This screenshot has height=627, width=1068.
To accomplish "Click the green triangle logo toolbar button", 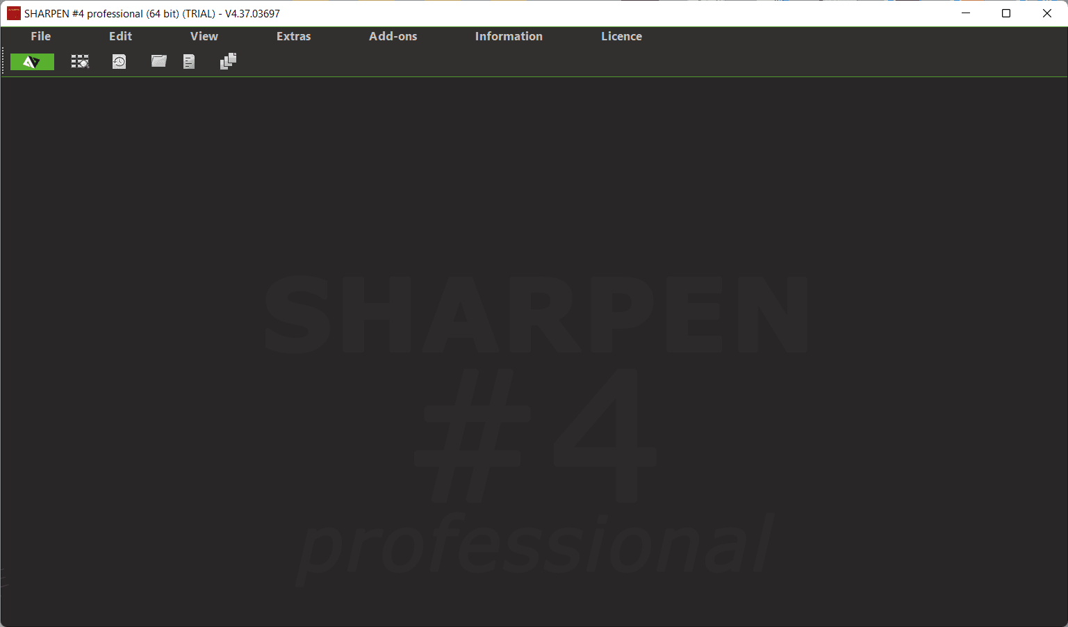I will 32,62.
